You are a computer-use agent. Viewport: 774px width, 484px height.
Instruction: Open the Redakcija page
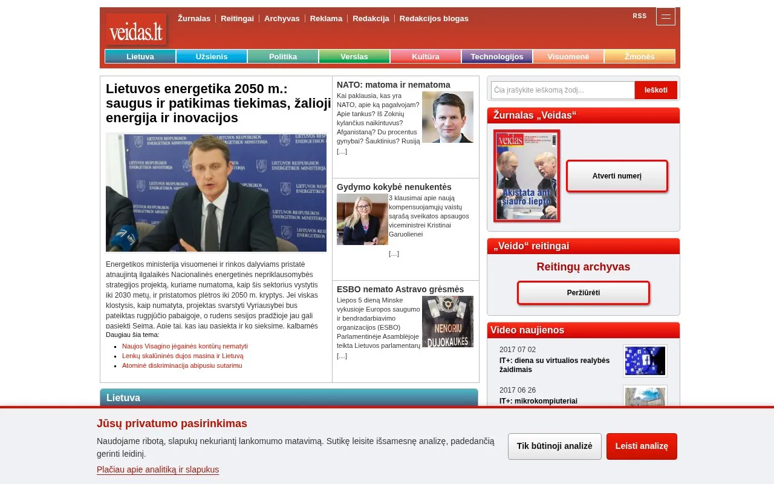click(x=371, y=18)
